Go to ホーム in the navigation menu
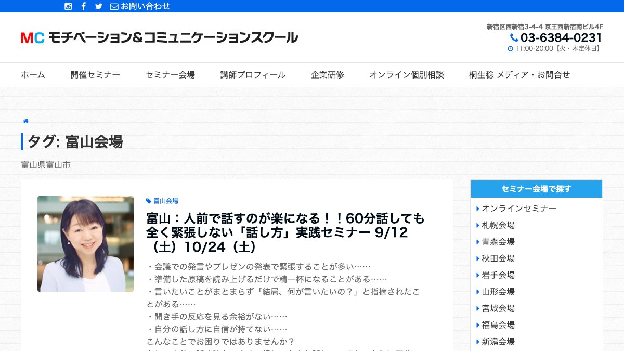The width and height of the screenshot is (624, 351). tap(33, 75)
